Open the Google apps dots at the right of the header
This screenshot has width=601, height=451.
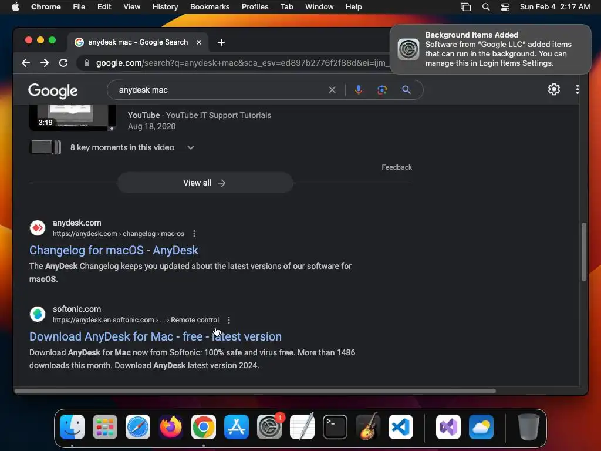(x=578, y=89)
